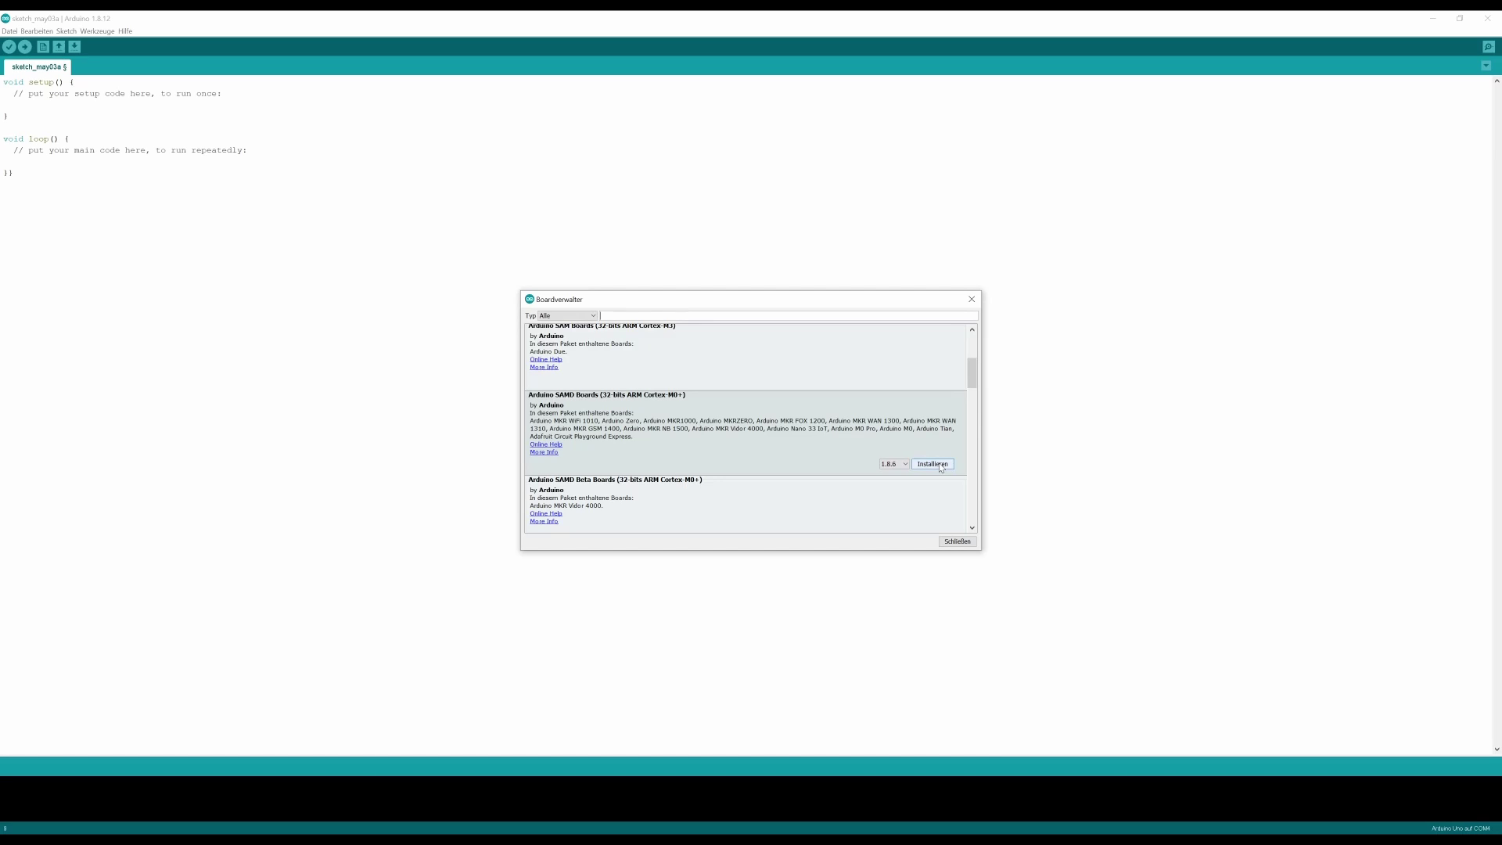Screen dimensions: 1502x845
Task: Click the editor scroll-down arrow
Action: pyautogui.click(x=1497, y=750)
